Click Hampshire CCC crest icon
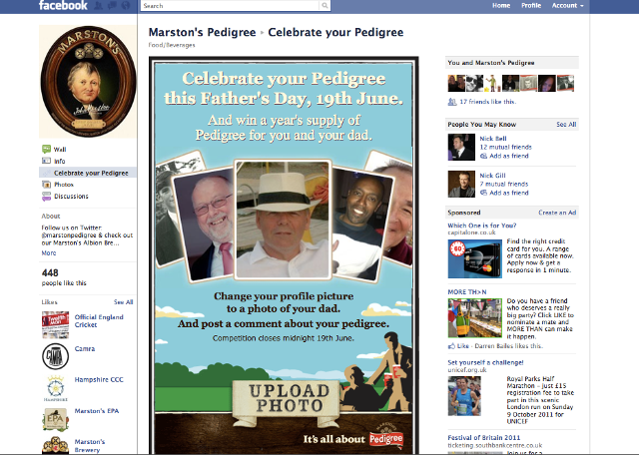 pos(56,388)
